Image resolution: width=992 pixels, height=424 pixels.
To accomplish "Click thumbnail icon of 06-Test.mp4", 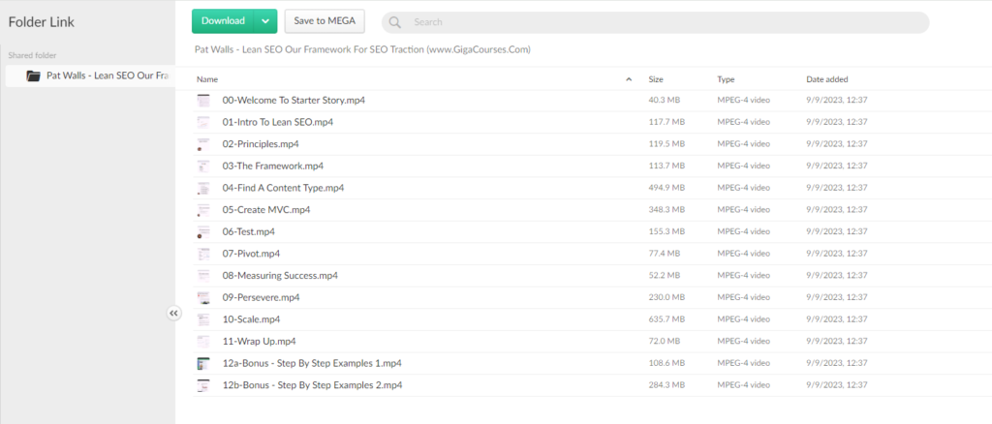I will (x=203, y=232).
